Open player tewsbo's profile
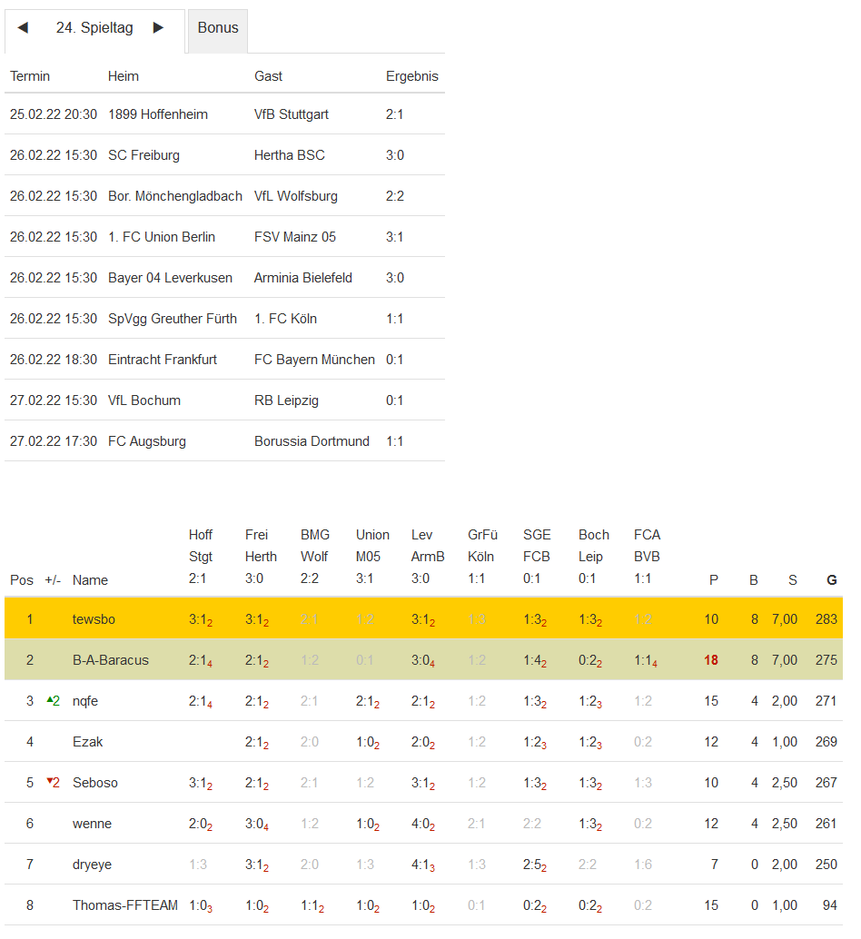Screen dimensions: 861x939 tap(94, 619)
